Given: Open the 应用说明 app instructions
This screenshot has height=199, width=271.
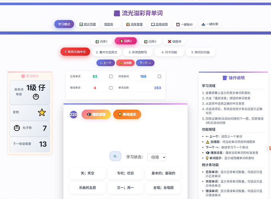Looking at the screenshot, I should (x=159, y=24).
